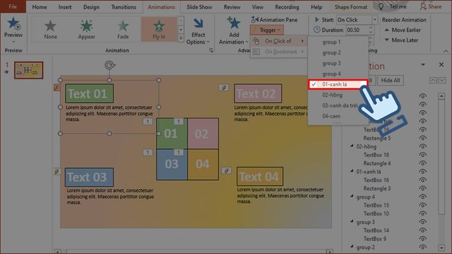Image resolution: width=452 pixels, height=254 pixels.
Task: Collapse the 02-hồng group in selection pane
Action: (352, 146)
